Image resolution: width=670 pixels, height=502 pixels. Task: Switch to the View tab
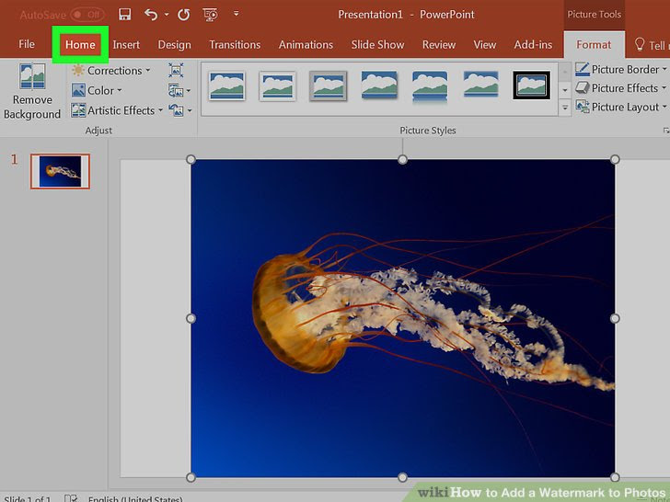tap(484, 44)
